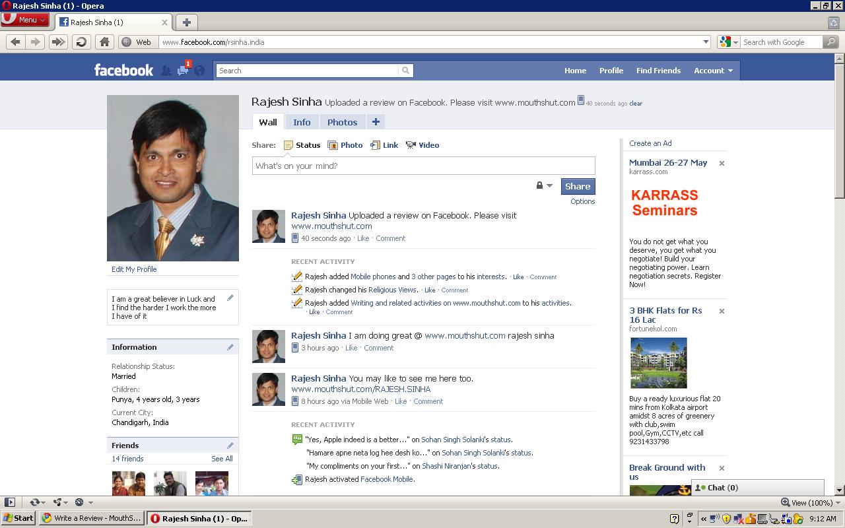The height and width of the screenshot is (528, 845).
Task: Close the 3 BHK Flats ad
Action: click(722, 311)
